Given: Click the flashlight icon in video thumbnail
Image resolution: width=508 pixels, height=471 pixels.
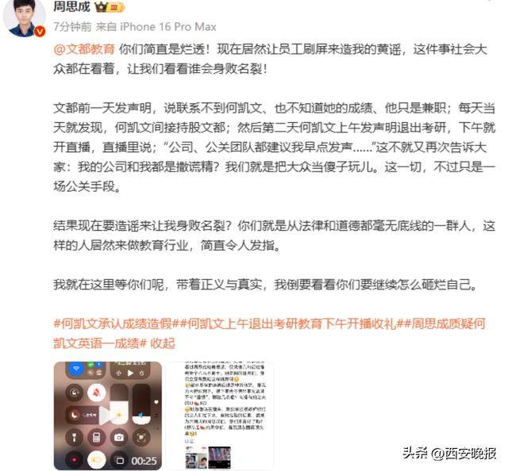Looking at the screenshot, I should 74,438.
